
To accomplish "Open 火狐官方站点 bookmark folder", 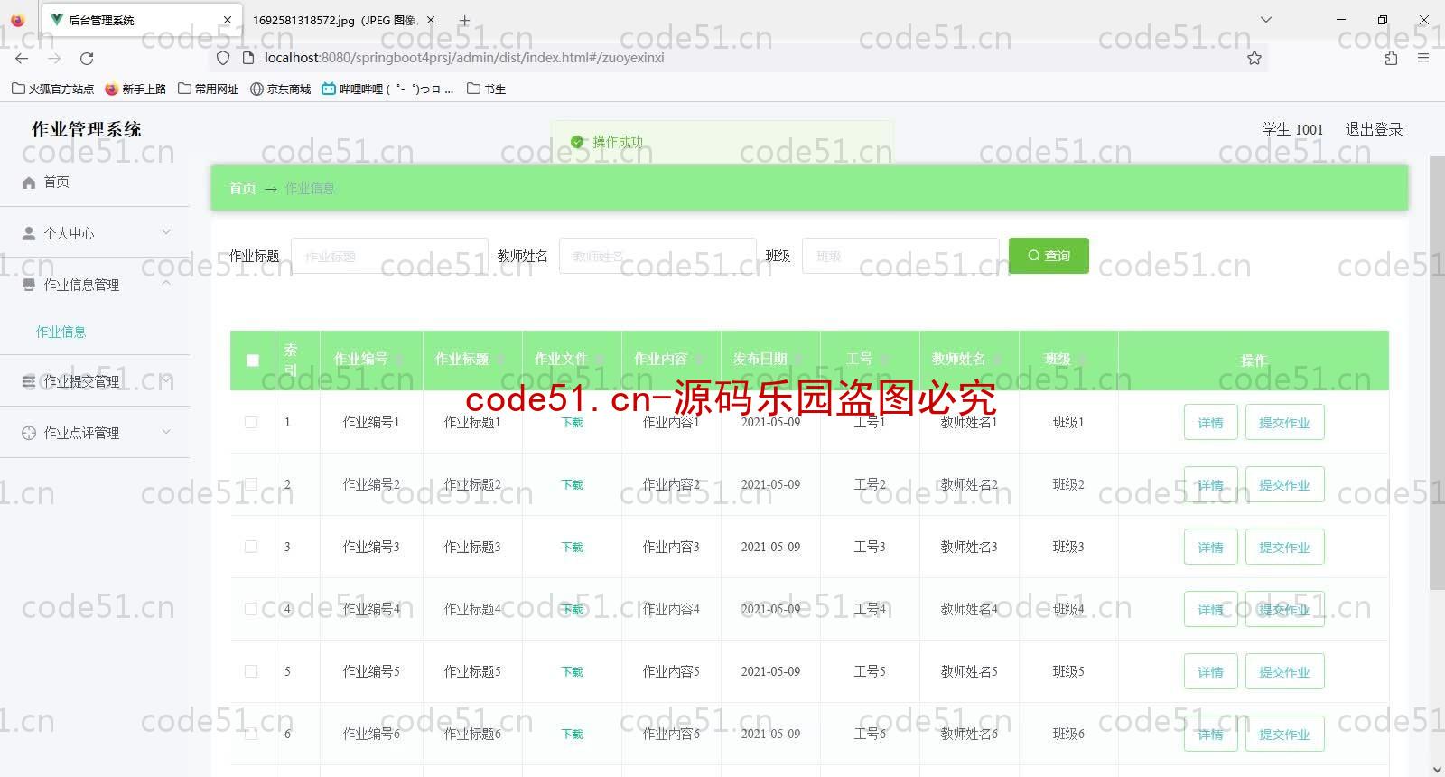I will 53,89.
